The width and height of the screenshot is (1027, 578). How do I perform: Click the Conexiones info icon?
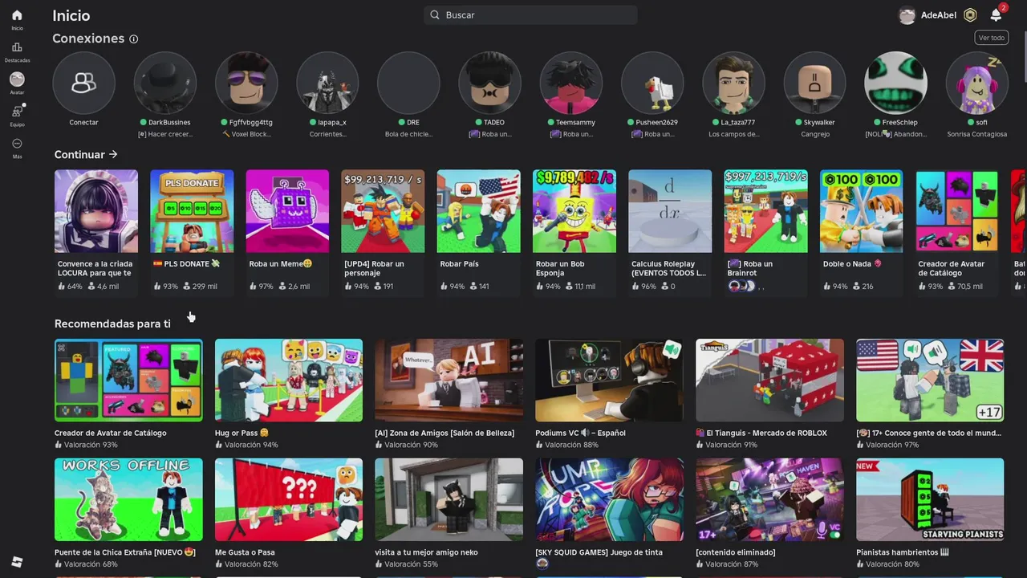(x=134, y=39)
